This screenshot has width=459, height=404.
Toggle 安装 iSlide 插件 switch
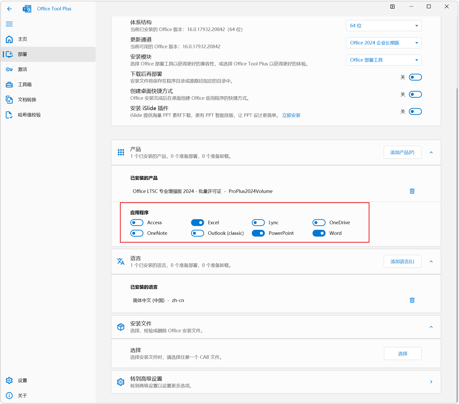tap(415, 112)
